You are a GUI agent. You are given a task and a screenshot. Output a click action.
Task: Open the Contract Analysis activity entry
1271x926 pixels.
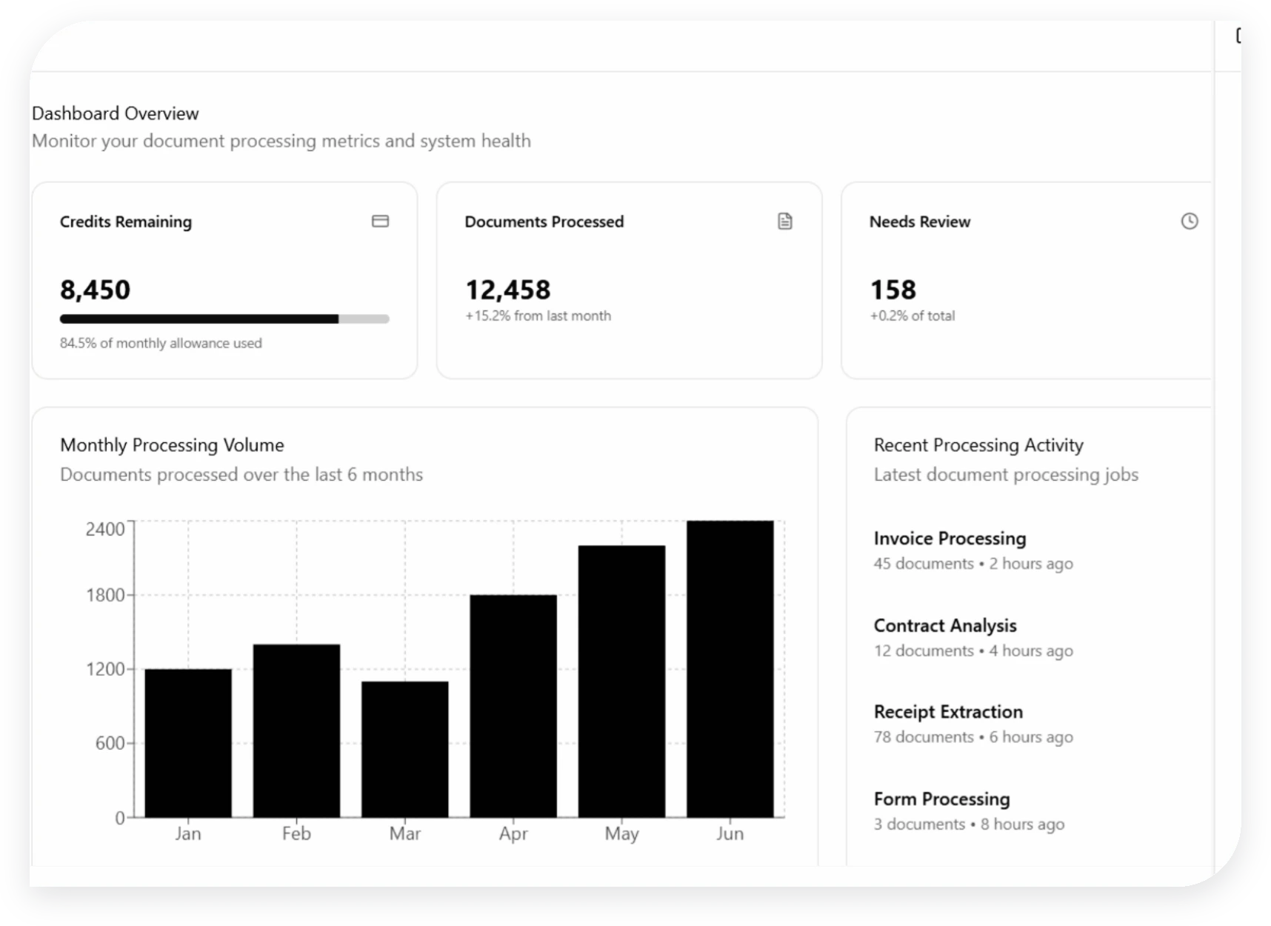coord(944,626)
